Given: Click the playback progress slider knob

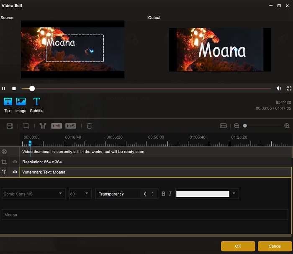Looking at the screenshot, I should click(32, 89).
